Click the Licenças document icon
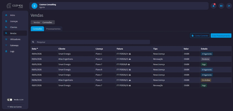Image resolution: width=233 pixels, height=111 pixels. point(6,21)
